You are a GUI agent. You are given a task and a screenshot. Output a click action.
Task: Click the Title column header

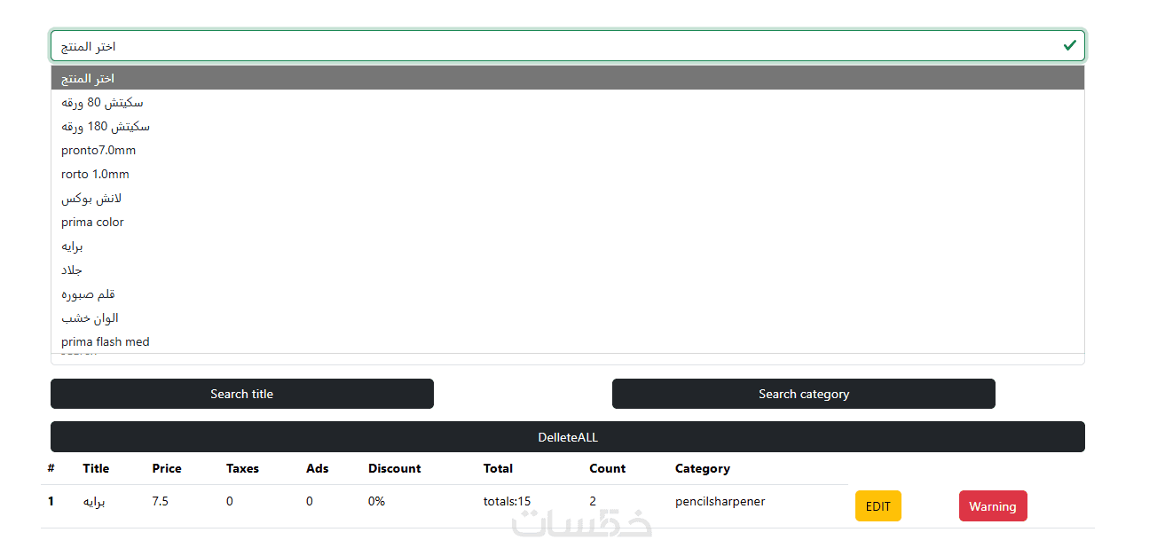96,468
